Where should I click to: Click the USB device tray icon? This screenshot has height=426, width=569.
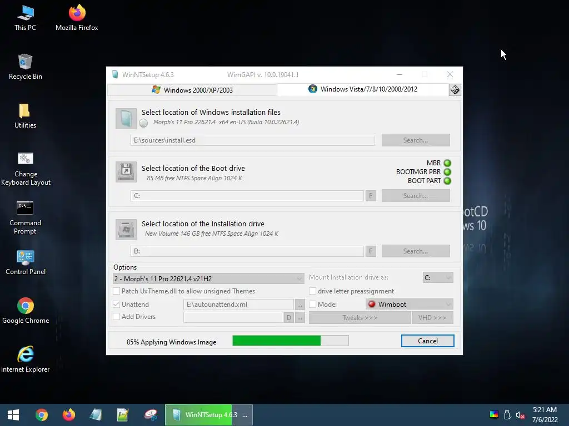[x=508, y=415]
